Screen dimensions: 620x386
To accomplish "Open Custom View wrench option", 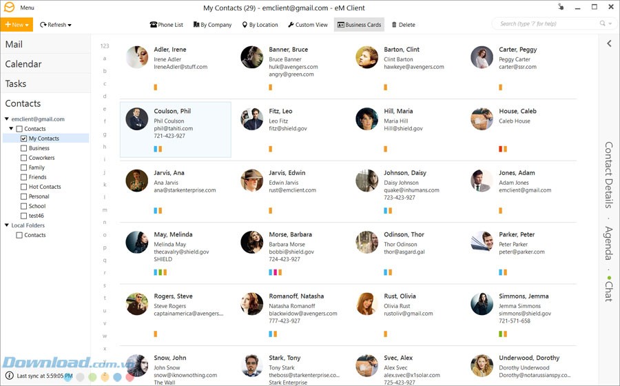I will (x=291, y=25).
